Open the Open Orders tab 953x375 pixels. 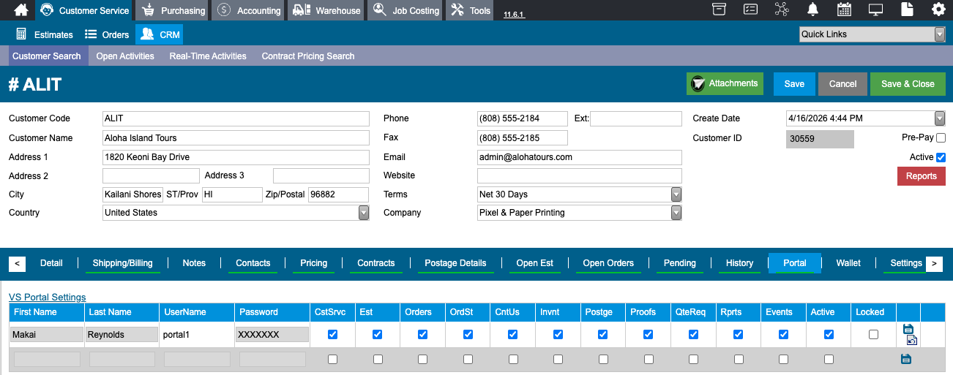pos(608,263)
